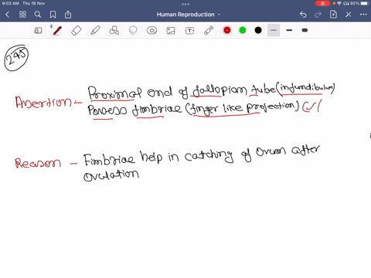Select the Shapes tool
This screenshot has height=278, width=371.
coord(114,31)
